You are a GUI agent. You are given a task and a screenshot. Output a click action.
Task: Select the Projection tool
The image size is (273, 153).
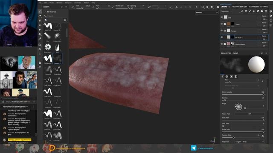click(40, 20)
